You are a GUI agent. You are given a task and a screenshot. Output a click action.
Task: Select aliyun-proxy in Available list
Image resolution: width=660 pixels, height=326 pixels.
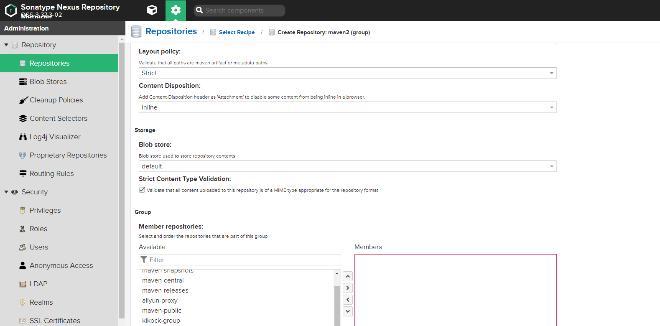[x=237, y=301]
